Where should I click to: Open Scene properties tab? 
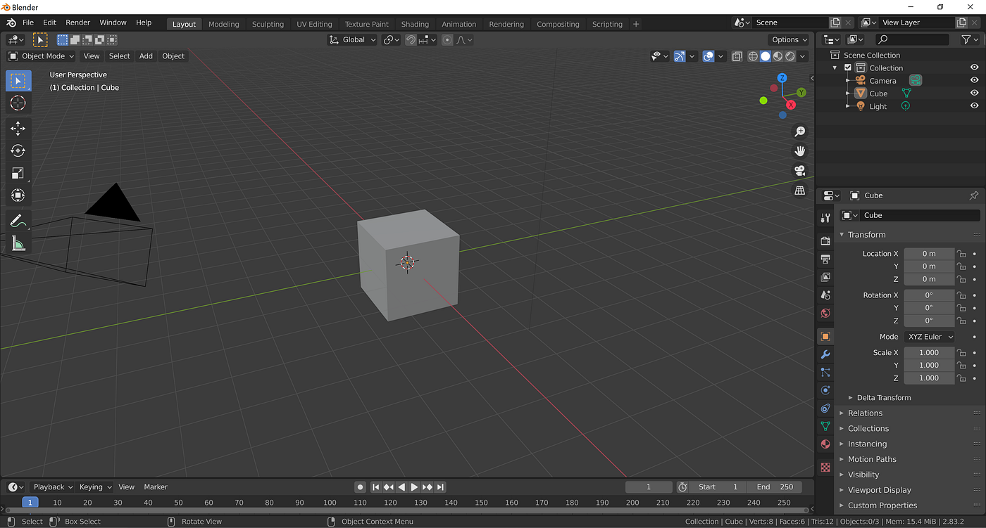[825, 295]
